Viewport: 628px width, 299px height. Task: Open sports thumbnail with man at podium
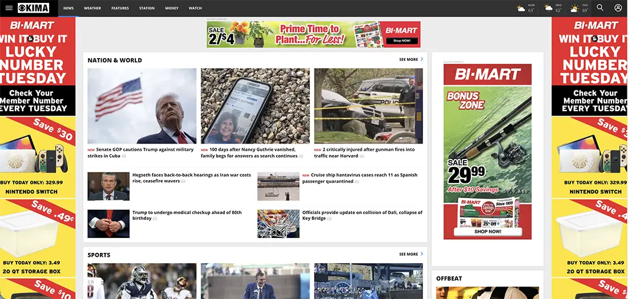click(255, 281)
